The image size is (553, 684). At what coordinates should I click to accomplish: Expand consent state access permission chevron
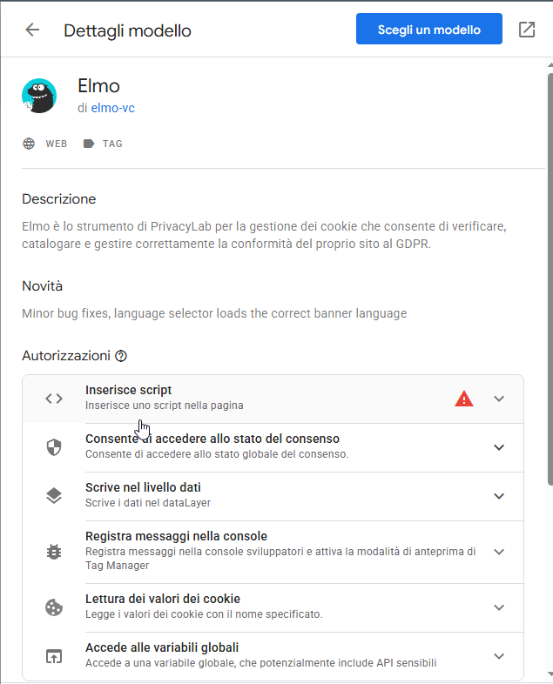(x=499, y=447)
